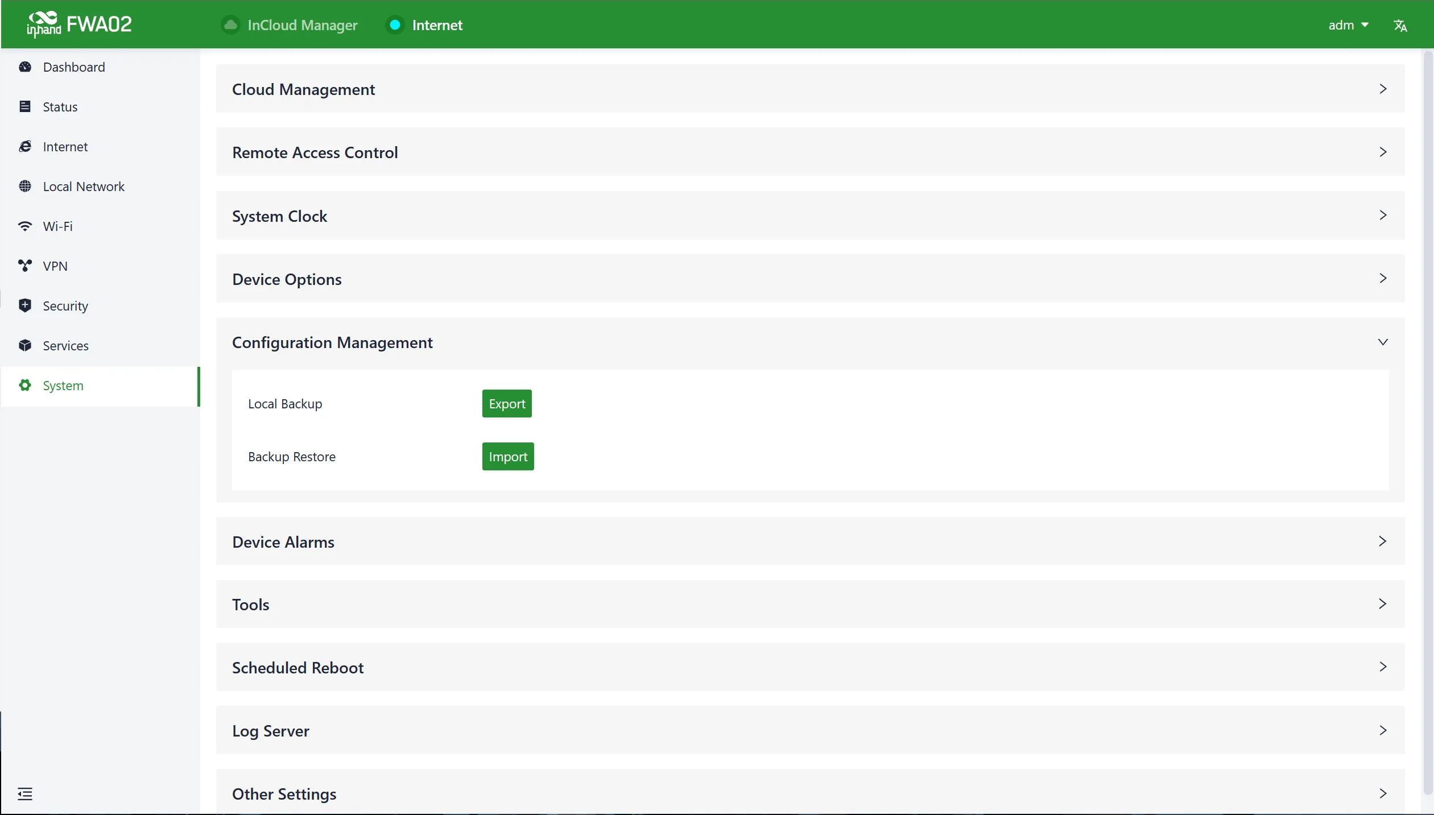Screen dimensions: 1434x815
Task: Expand the Other Settings chevron
Action: (x=1383, y=794)
